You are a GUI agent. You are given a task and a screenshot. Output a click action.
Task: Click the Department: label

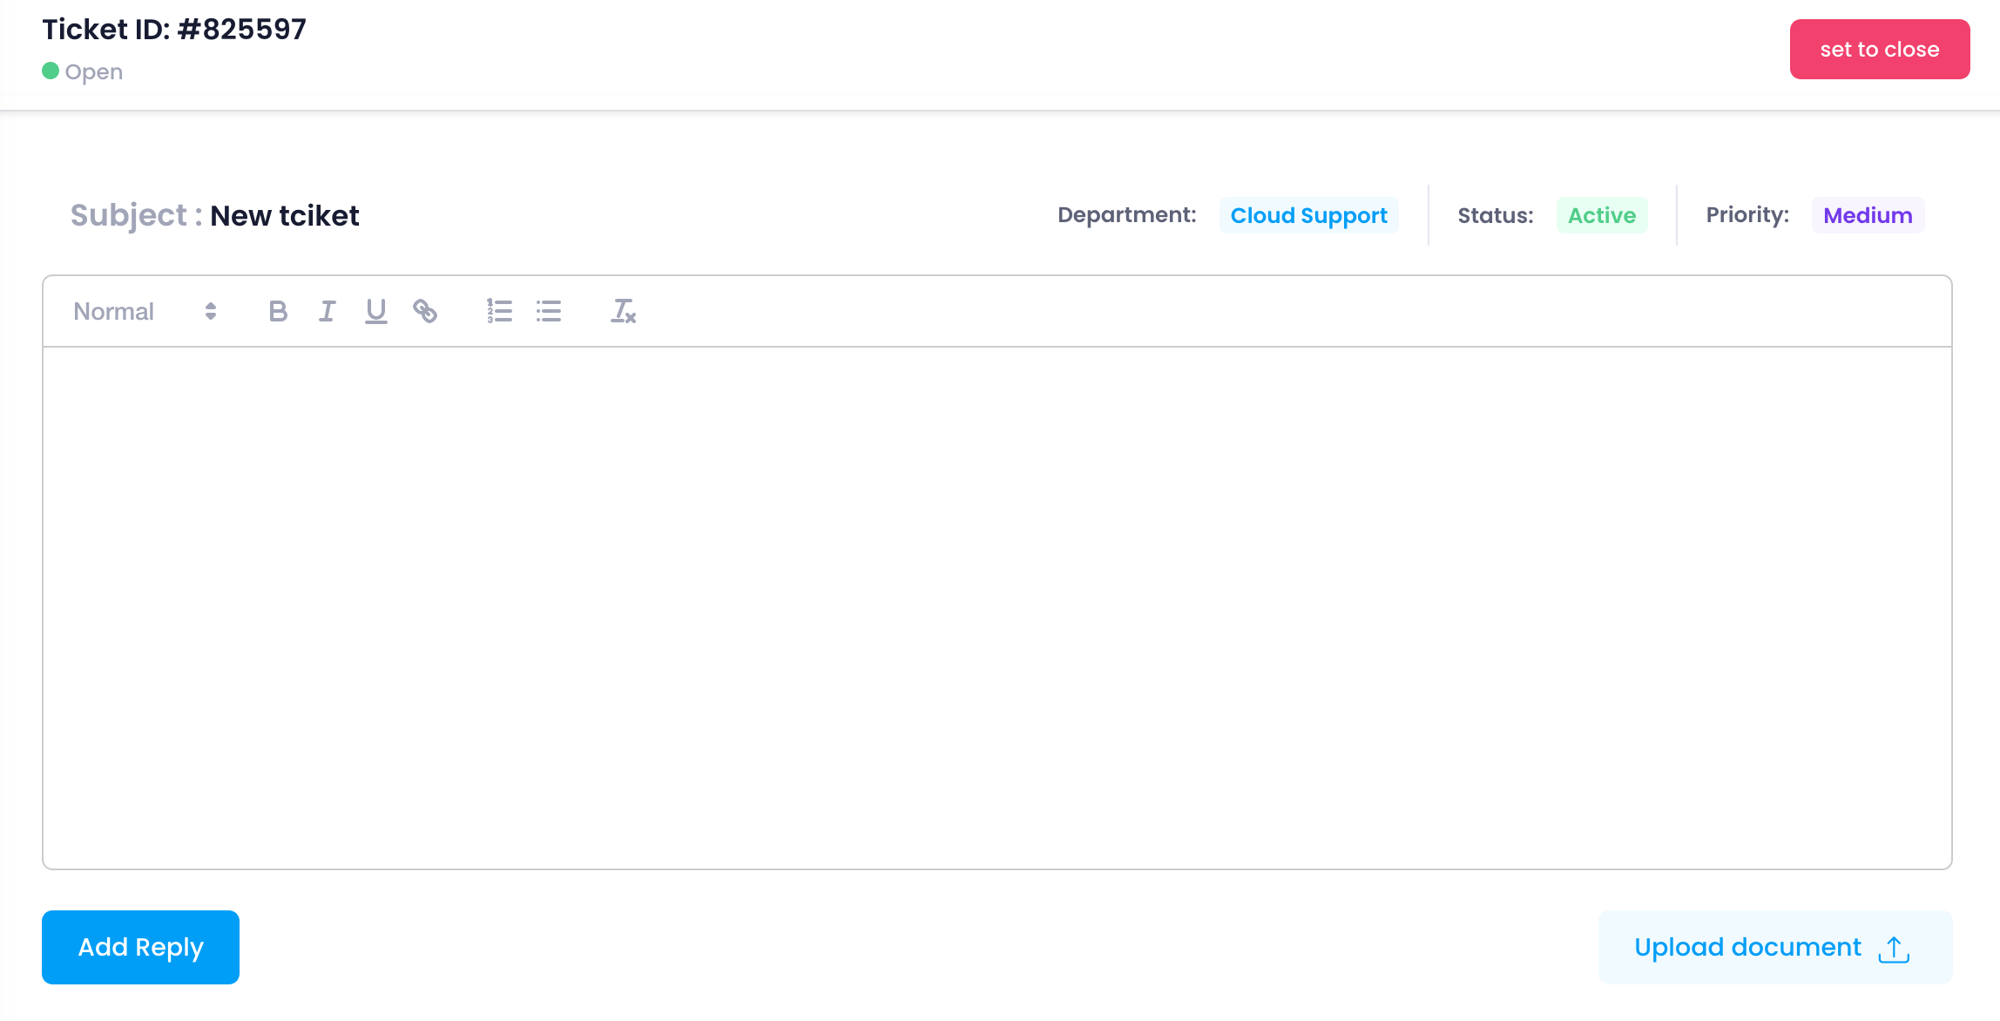(x=1127, y=215)
